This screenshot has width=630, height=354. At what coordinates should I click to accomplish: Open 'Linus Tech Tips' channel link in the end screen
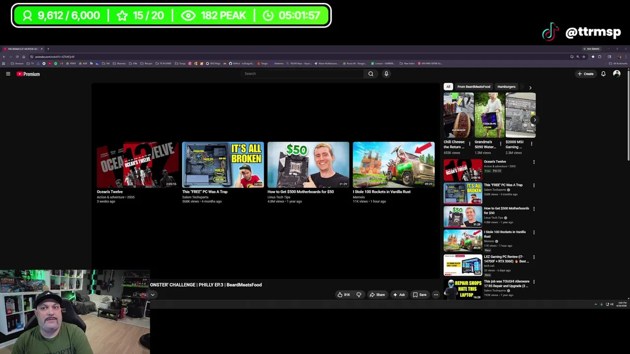(x=279, y=197)
